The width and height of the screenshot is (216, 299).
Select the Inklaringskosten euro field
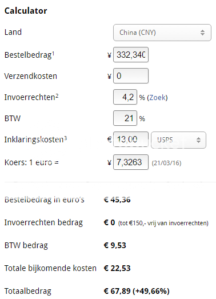pos(131,139)
